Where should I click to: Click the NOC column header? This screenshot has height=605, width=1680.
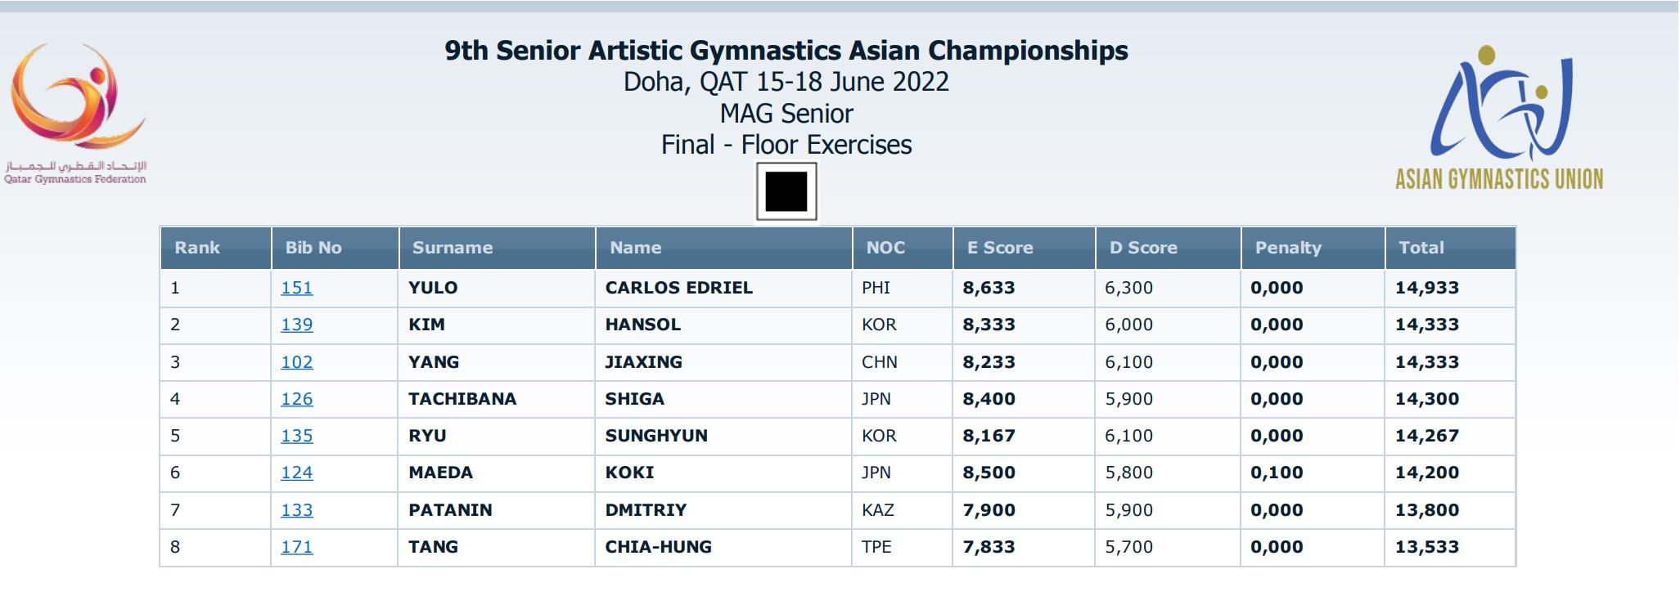(885, 248)
